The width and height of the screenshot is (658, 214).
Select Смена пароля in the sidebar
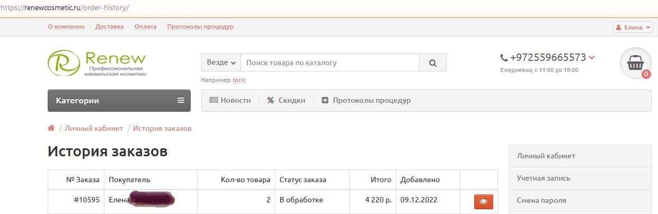(580, 200)
